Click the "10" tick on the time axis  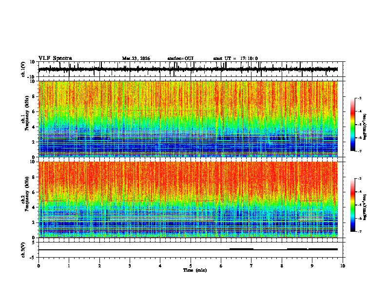pos(343,266)
